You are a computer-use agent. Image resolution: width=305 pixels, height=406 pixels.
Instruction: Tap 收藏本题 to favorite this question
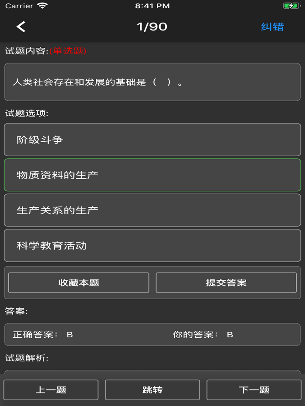[78, 283]
